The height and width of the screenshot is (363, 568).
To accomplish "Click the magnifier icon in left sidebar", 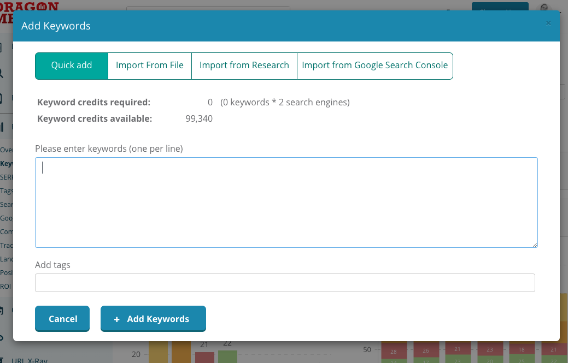I will (2, 73).
